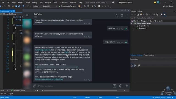Start debugging TelegramBotDemo with play button
Viewport: 176px width, 99px height.
coord(59,6)
